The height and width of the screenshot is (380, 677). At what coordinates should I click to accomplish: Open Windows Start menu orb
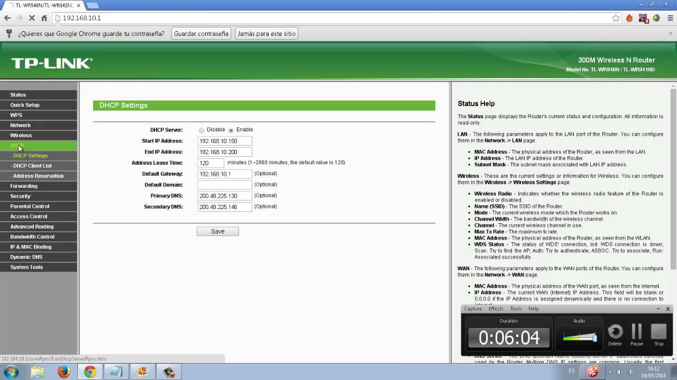pyautogui.click(x=11, y=372)
